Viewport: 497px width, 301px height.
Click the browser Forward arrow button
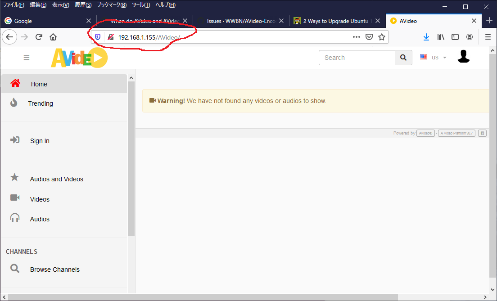pyautogui.click(x=24, y=37)
